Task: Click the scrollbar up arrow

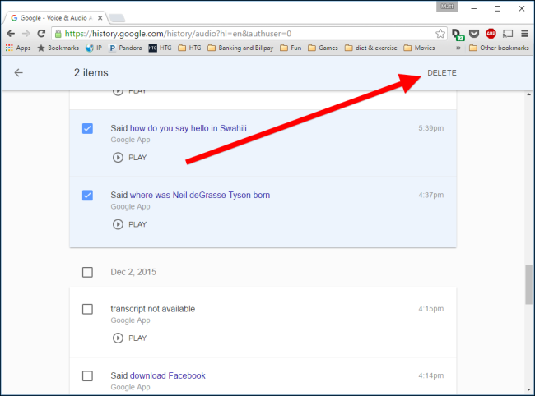Action: coord(529,94)
